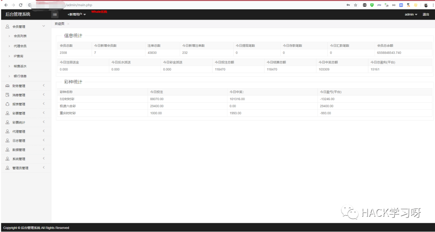Bookmark page with the star icon
The height and width of the screenshot is (232, 435).
[355, 5]
